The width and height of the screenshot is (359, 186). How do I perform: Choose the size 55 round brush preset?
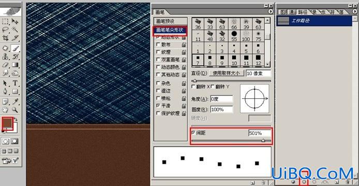coord(234,36)
